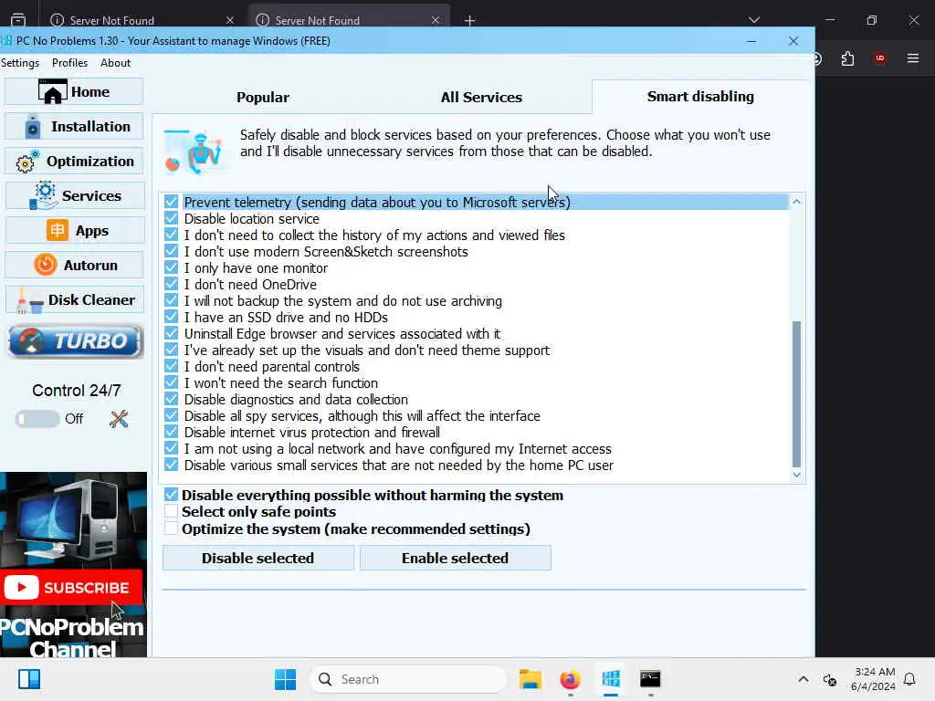935x701 pixels.
Task: Toggle Screen&Sketch screenshots checkbox
Action: [171, 251]
